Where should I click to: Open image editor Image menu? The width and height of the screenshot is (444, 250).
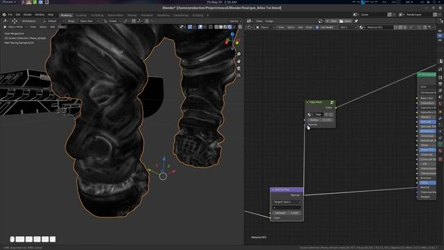click(269, 21)
